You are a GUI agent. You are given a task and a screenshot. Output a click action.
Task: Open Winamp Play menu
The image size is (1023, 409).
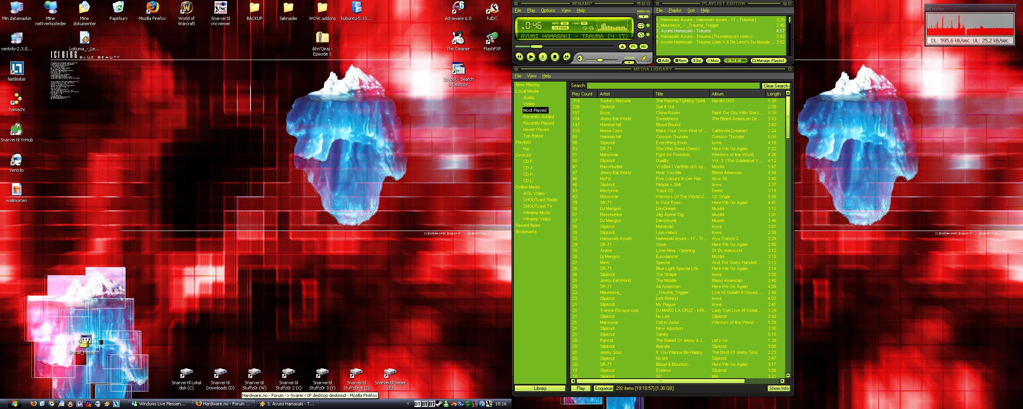point(531,10)
